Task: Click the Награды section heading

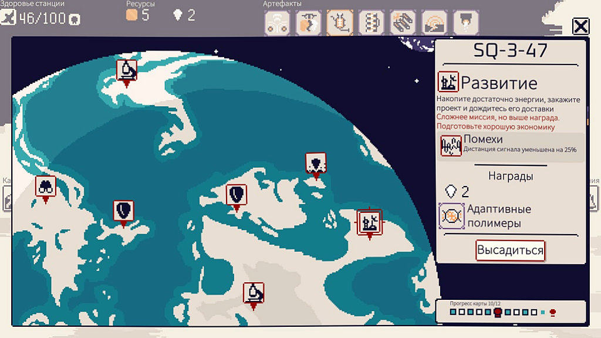Action: (511, 176)
